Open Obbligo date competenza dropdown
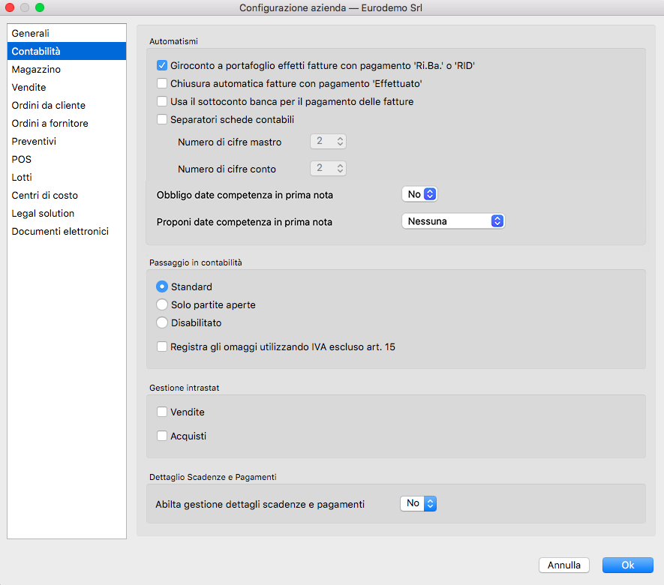 pos(419,194)
